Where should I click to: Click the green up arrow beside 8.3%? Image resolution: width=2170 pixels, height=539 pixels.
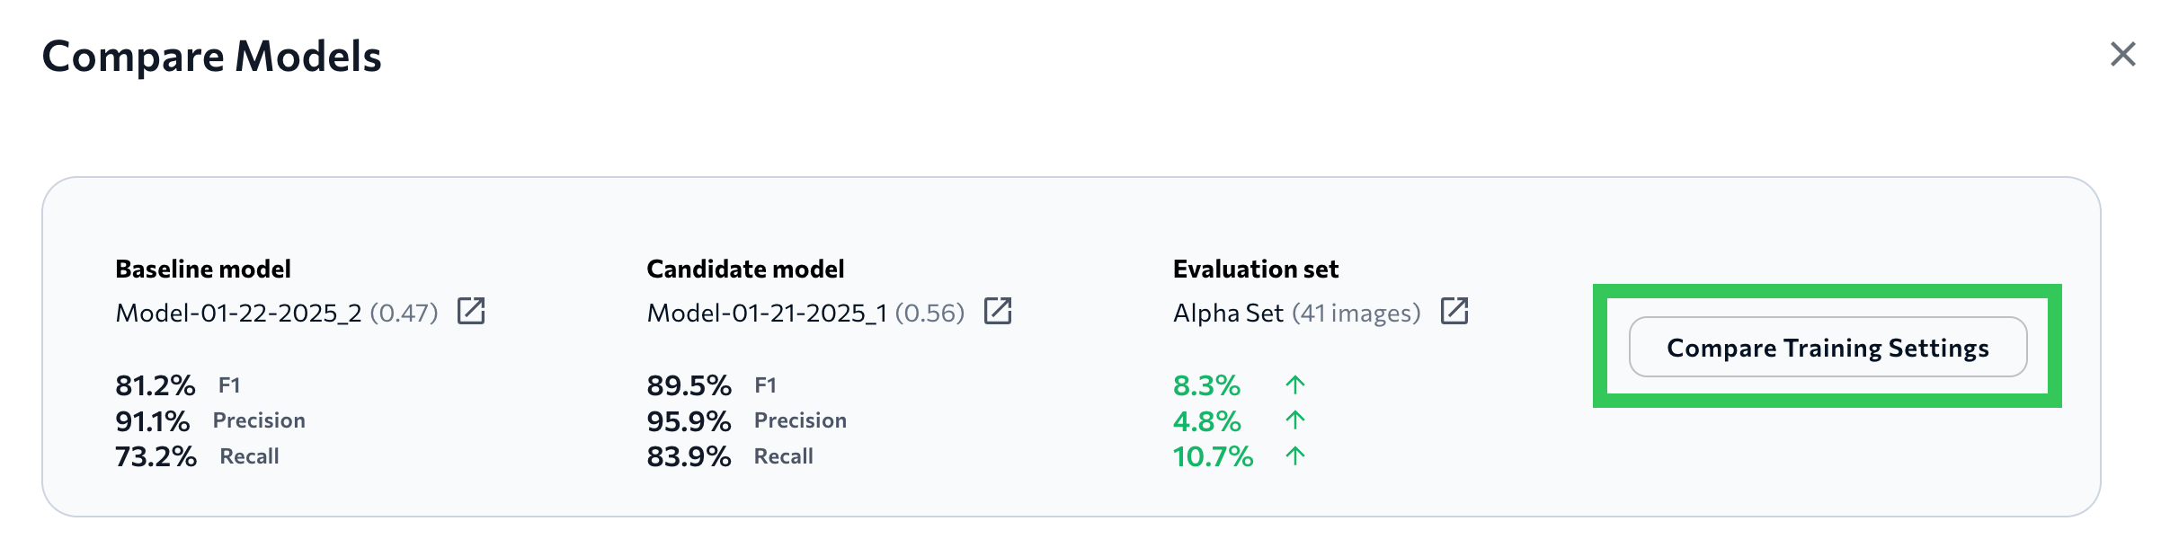click(x=1294, y=385)
